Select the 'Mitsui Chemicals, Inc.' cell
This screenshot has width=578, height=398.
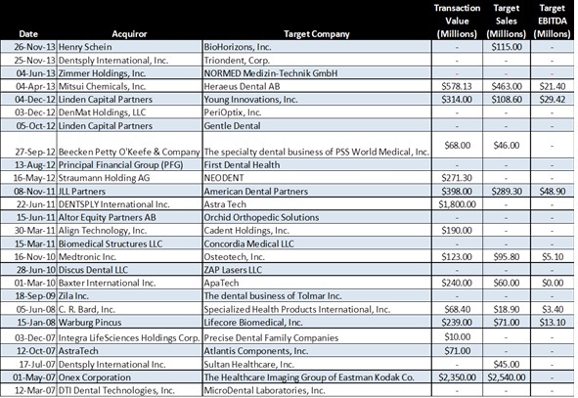coord(130,86)
